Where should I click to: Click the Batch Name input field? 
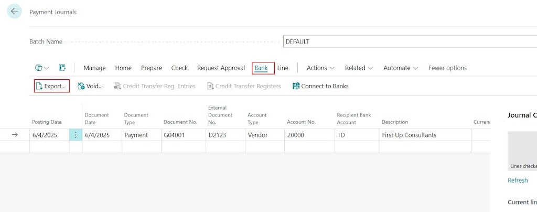(x=409, y=41)
